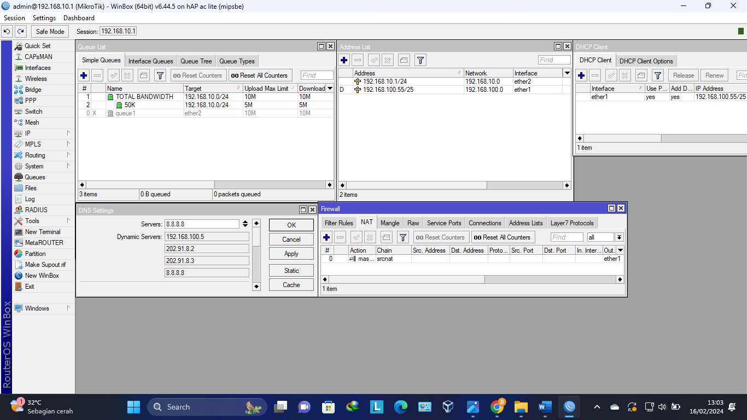Screen dimensions: 747x420
Task: Select the 50K queue row
Action: coord(206,105)
